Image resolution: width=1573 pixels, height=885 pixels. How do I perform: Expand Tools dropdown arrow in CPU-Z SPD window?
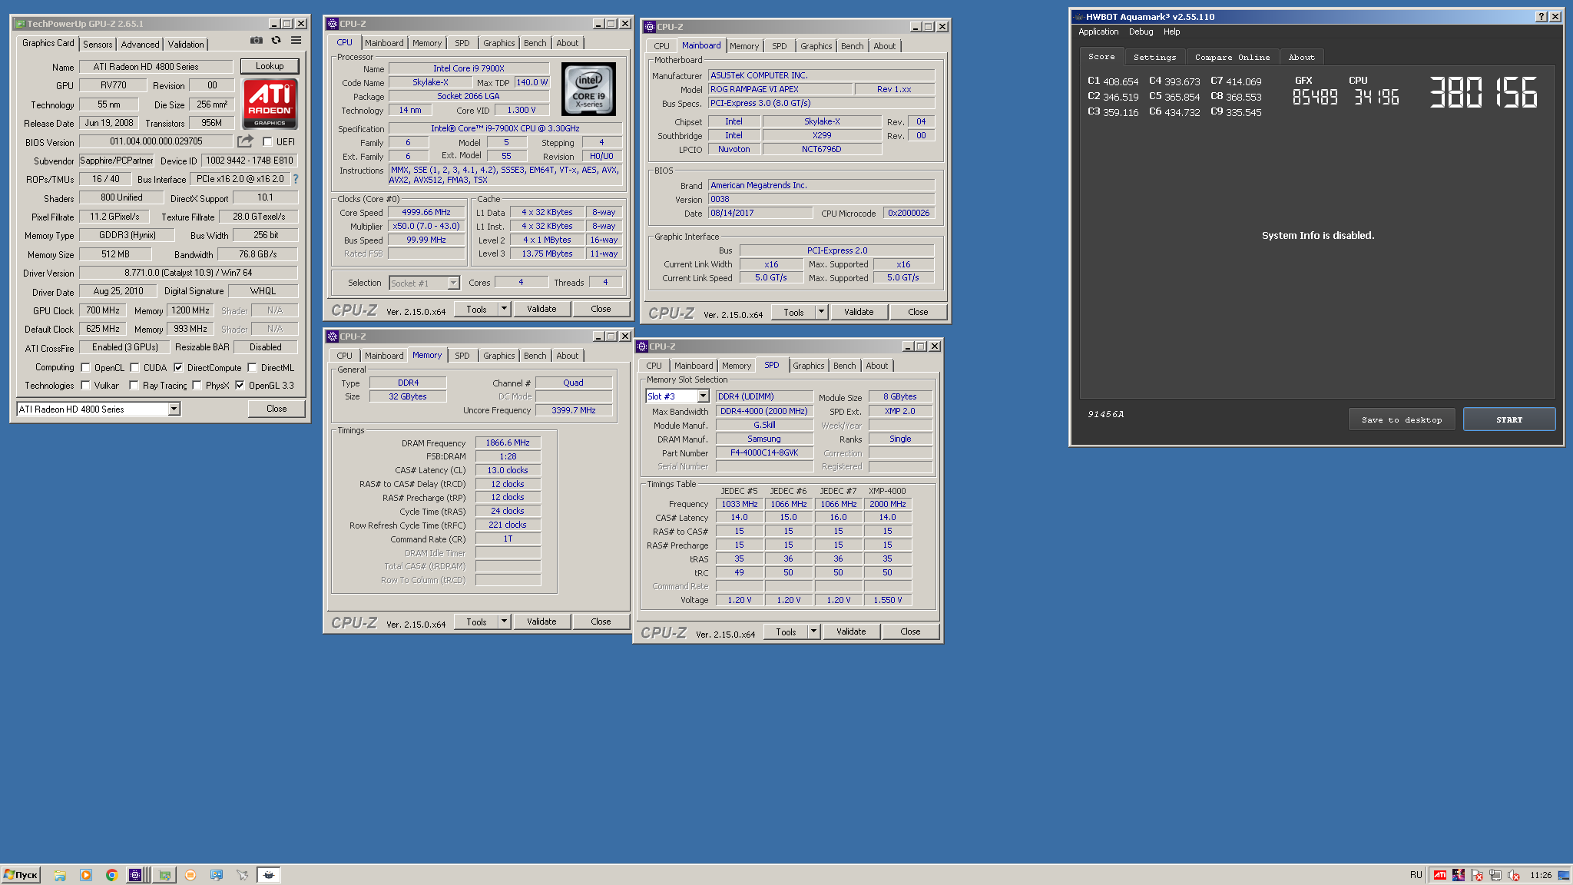point(814,631)
